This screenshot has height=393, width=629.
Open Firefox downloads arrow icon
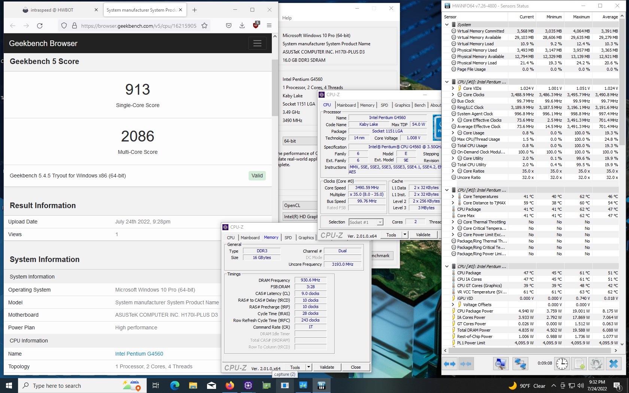click(242, 25)
